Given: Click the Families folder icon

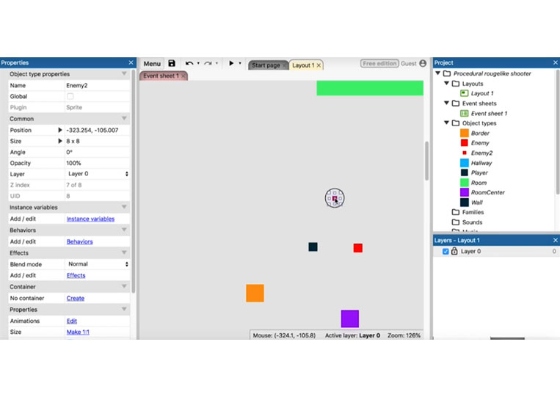Looking at the screenshot, I should (x=455, y=212).
